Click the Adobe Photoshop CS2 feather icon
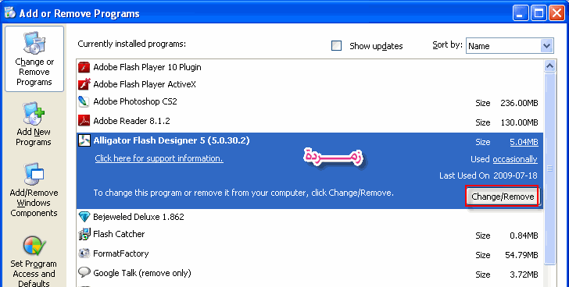The image size is (569, 287). coord(84,101)
